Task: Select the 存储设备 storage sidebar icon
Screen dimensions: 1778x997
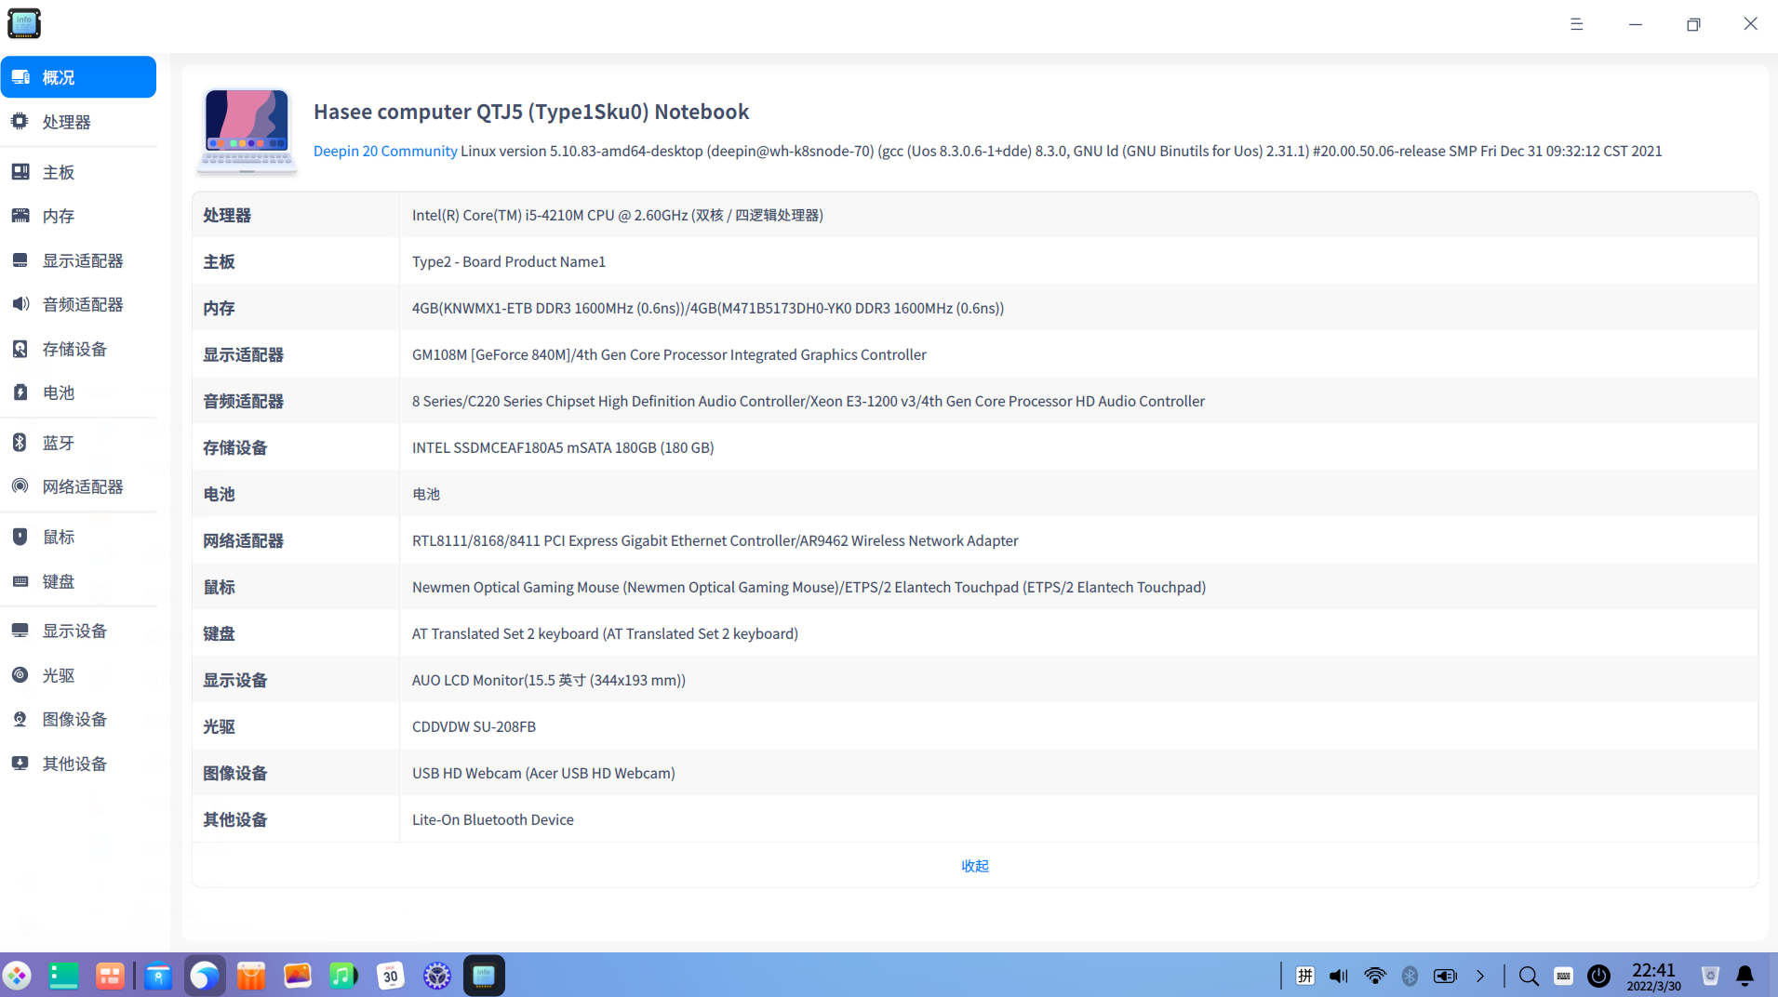Action: [x=20, y=349]
